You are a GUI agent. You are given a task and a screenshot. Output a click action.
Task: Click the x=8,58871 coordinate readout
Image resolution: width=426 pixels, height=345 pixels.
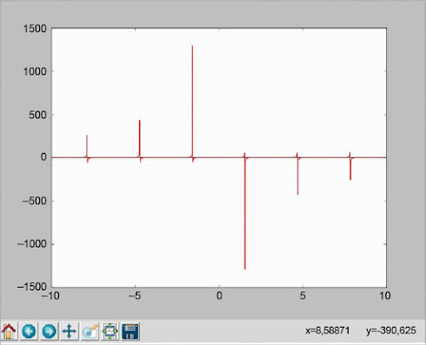tap(328, 330)
